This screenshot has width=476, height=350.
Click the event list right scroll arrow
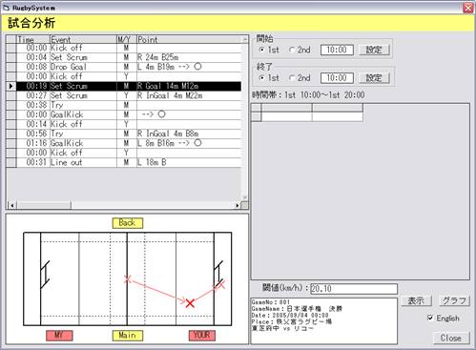pyautogui.click(x=238, y=205)
